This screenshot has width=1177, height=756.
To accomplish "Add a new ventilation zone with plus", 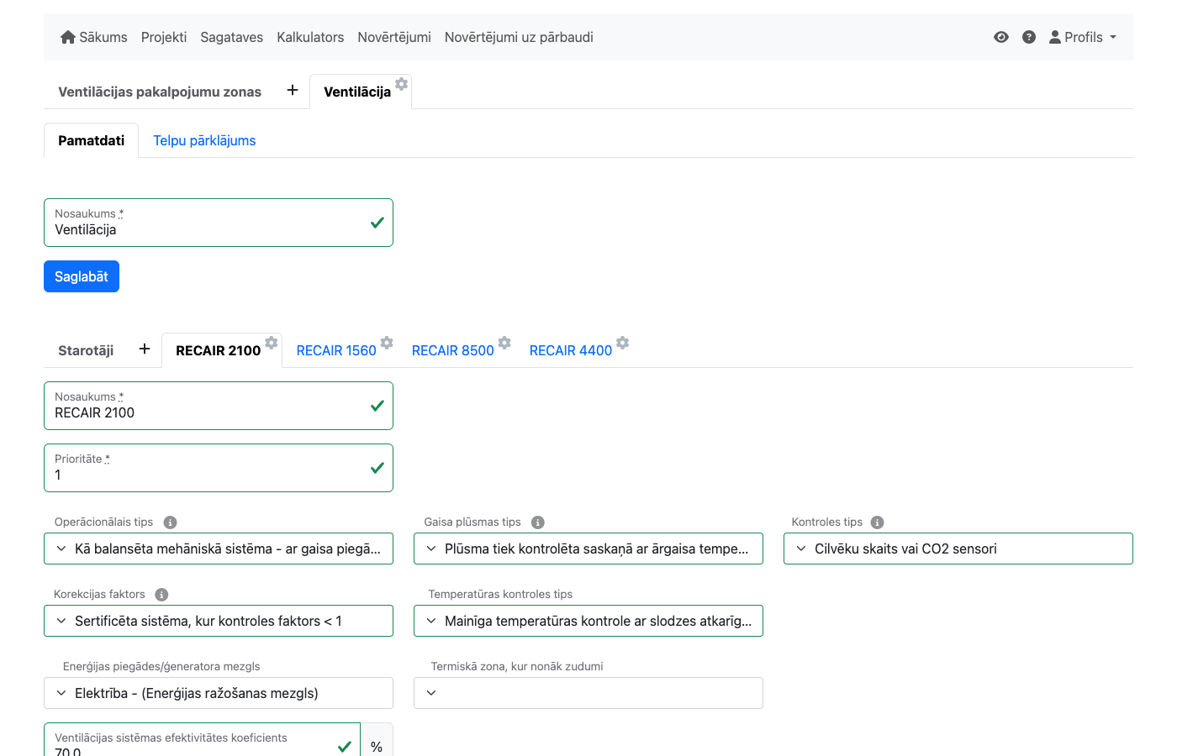I will (293, 91).
